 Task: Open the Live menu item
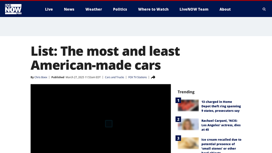(49, 9)
